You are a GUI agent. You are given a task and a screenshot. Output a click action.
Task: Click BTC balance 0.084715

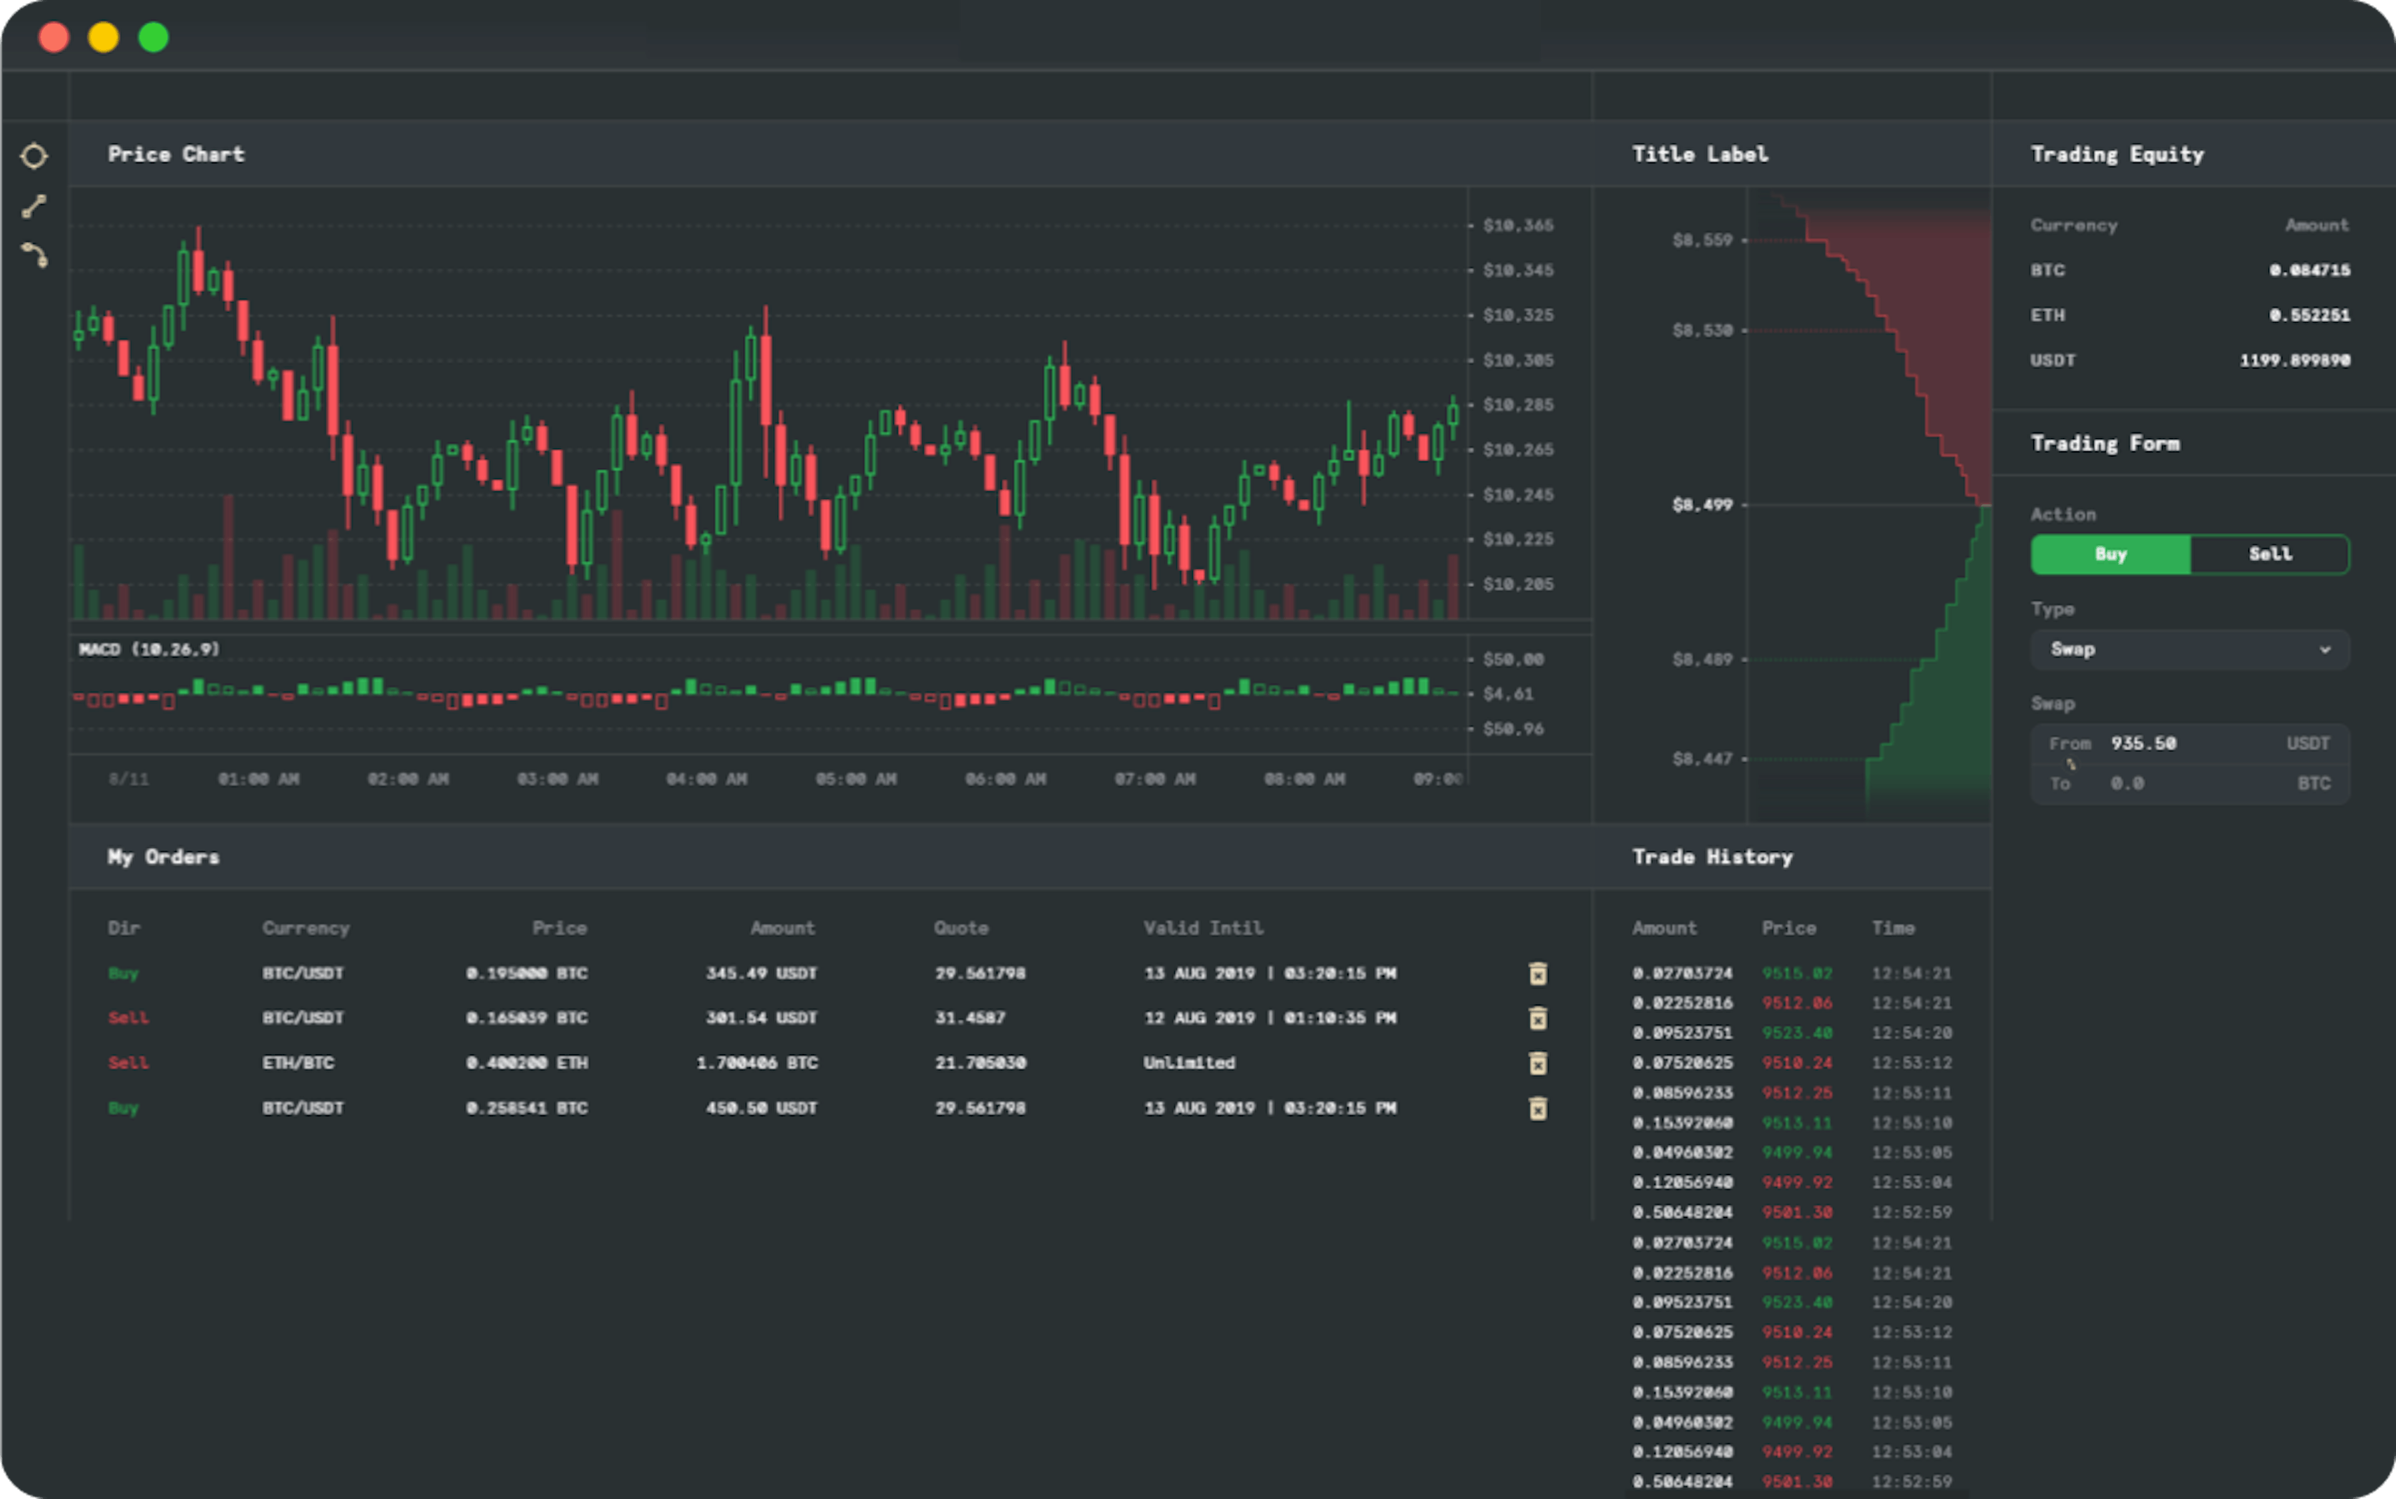(x=2309, y=270)
